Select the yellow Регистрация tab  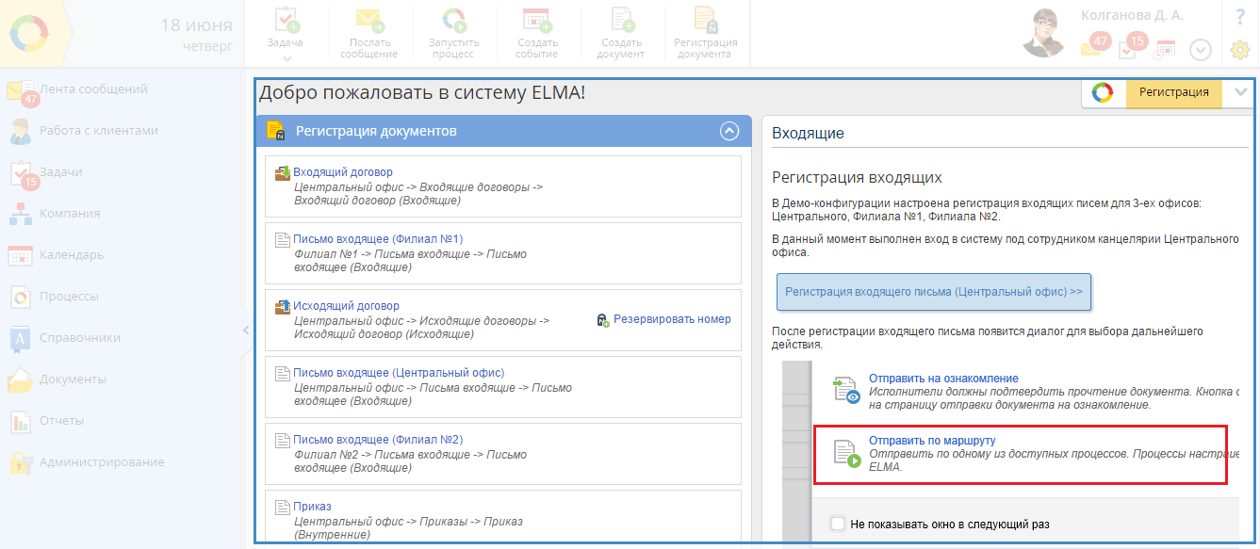click(1174, 92)
